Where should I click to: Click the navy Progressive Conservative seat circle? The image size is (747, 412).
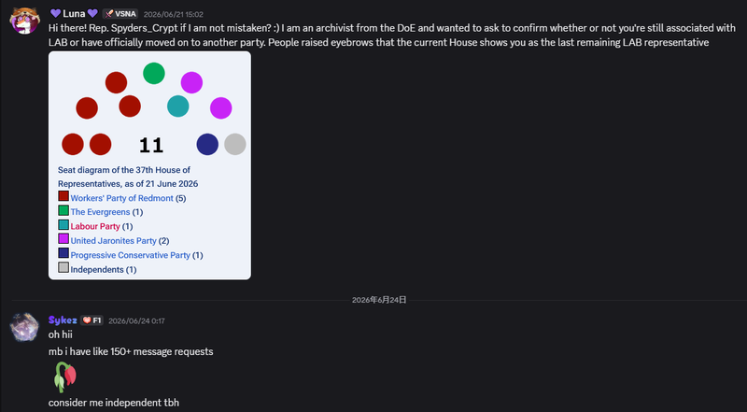[x=207, y=144]
